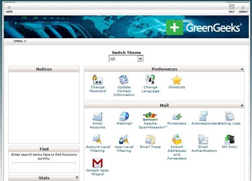Viewport: 252px width, 181px height.
Task: Open the Autoresponders icon
Action: coord(203,116)
